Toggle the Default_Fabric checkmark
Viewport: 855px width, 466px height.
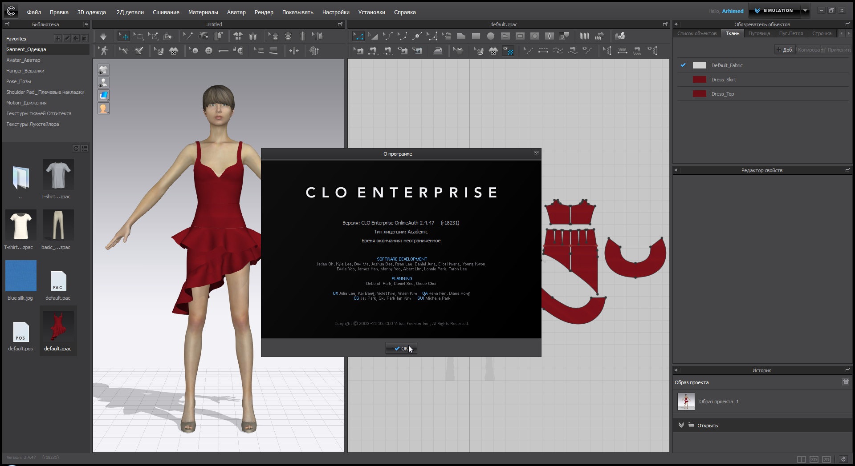[x=683, y=65]
